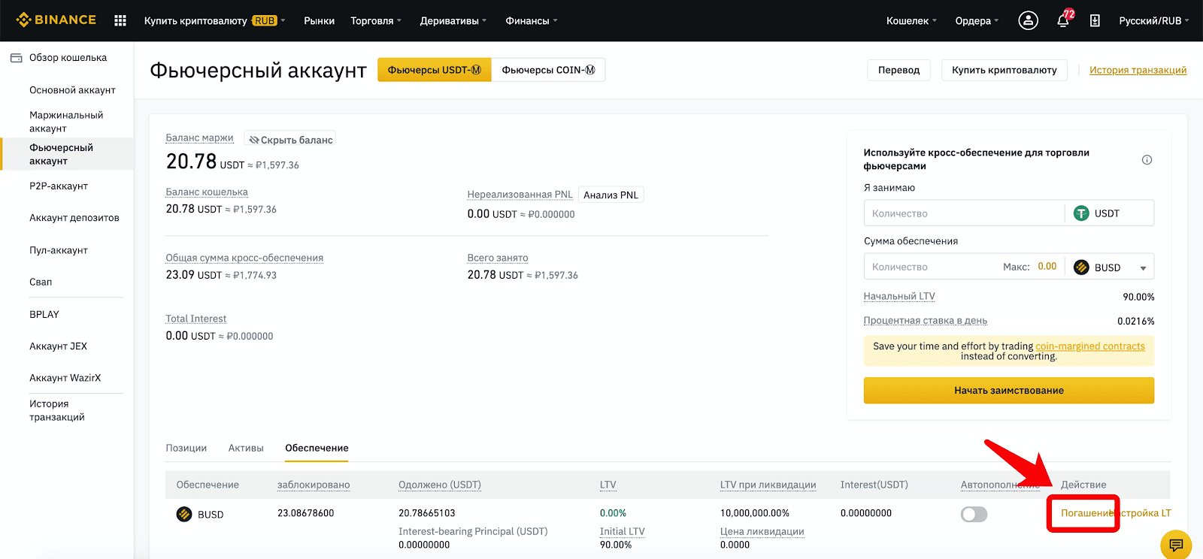Open the Русский/RUB language selector
This screenshot has height=559, width=1203.
(x=1154, y=20)
